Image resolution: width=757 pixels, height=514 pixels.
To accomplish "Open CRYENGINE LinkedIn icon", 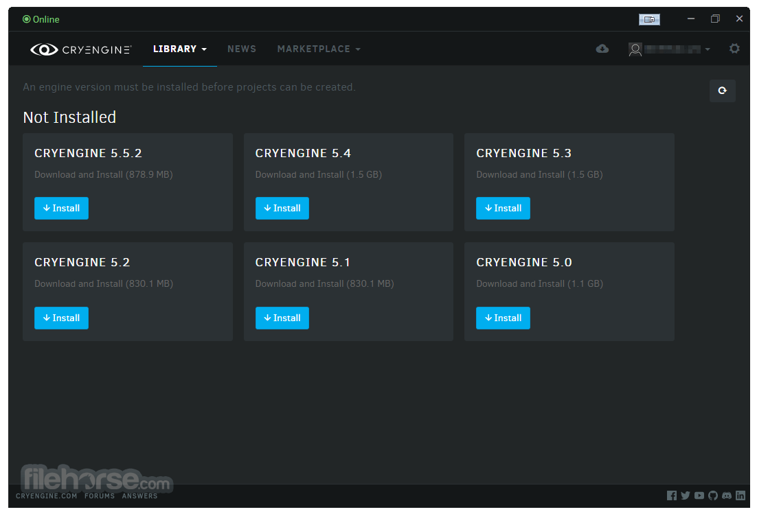I will click(x=740, y=495).
